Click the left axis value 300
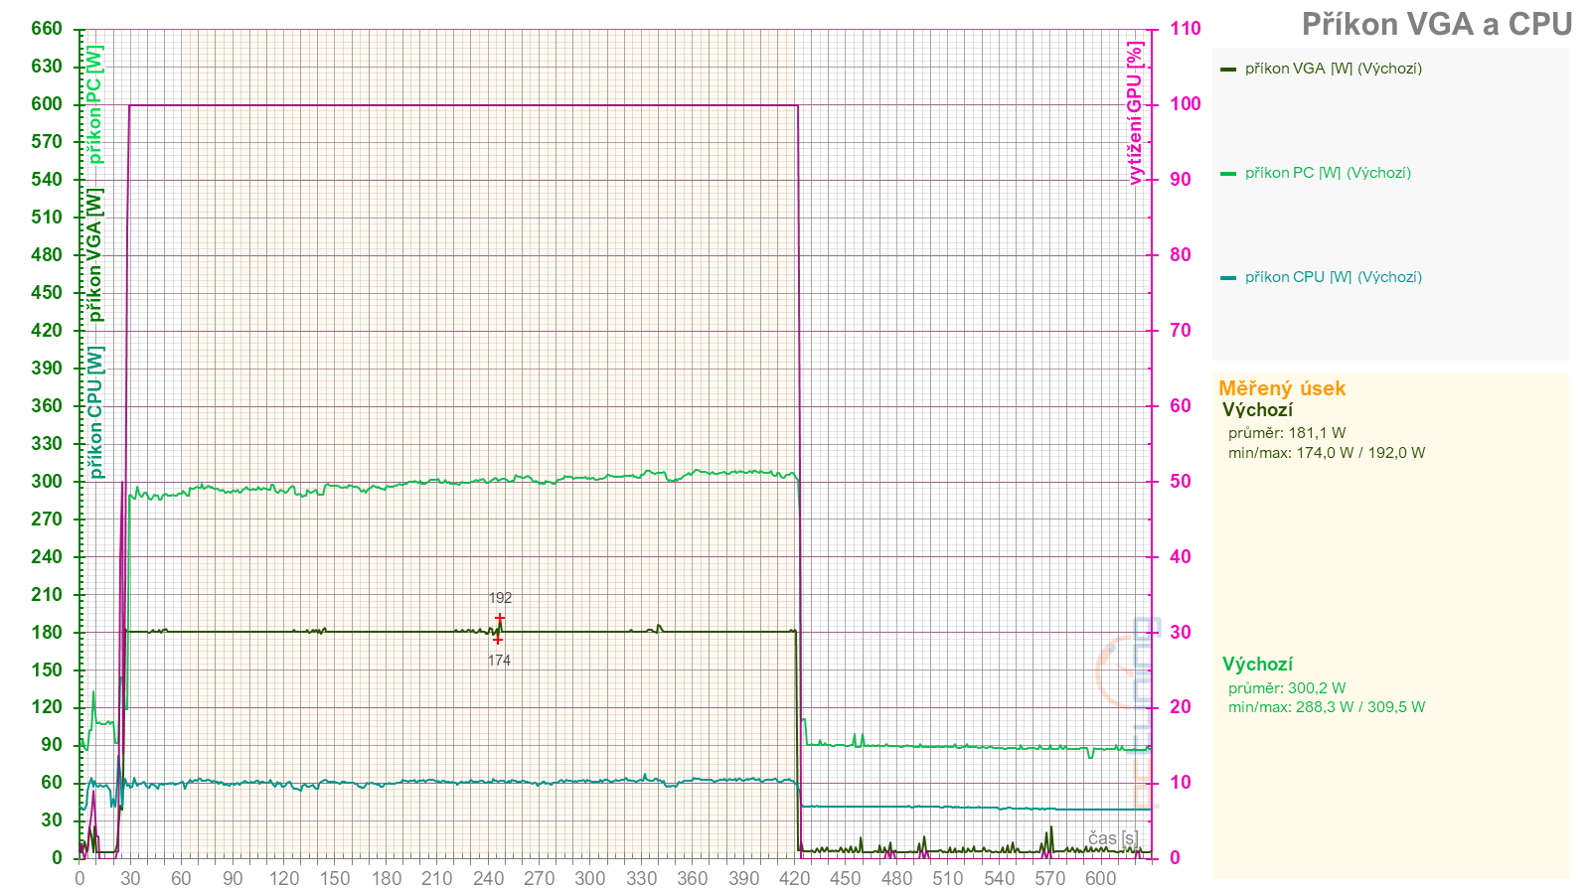The height and width of the screenshot is (891, 1589). 47,481
